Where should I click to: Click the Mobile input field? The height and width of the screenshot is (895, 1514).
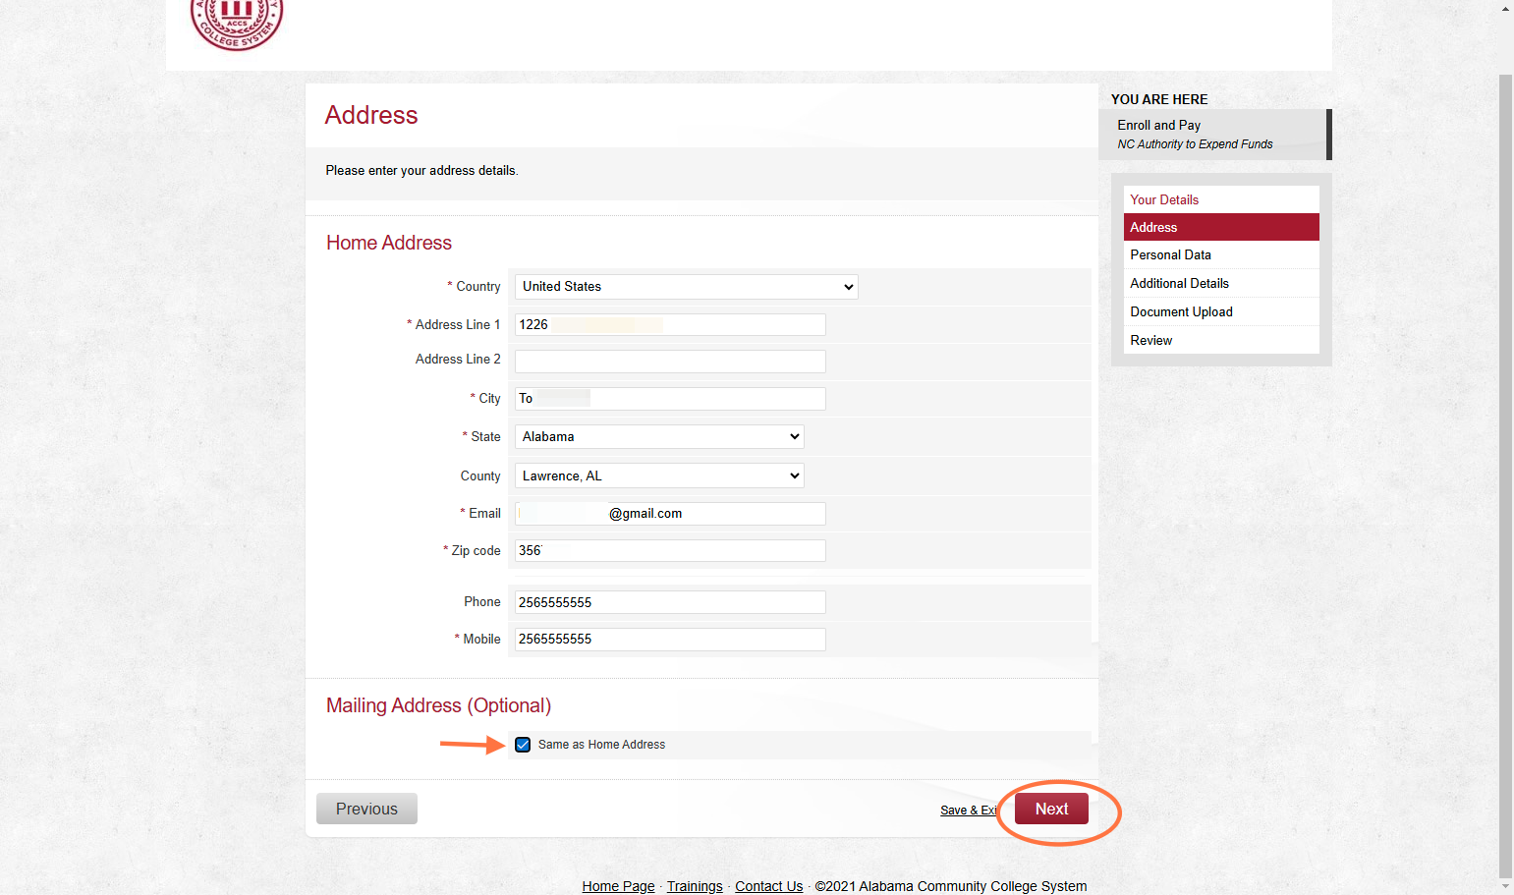(670, 640)
